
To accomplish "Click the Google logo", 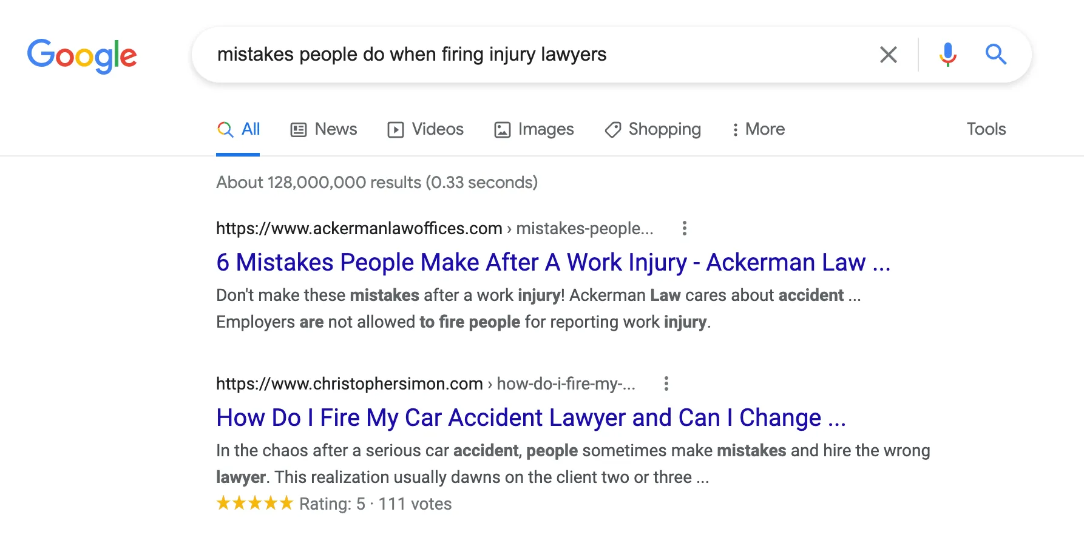I will point(82,55).
